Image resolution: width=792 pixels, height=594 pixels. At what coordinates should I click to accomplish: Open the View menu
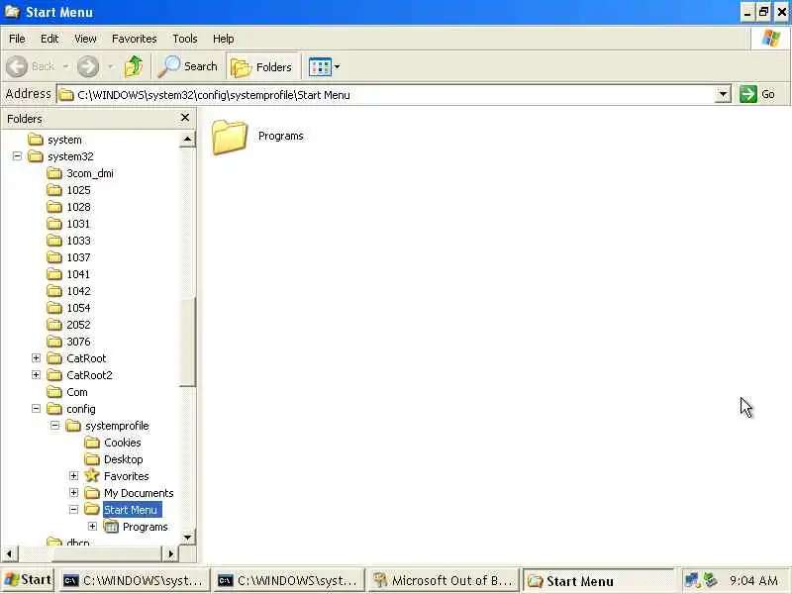(85, 39)
